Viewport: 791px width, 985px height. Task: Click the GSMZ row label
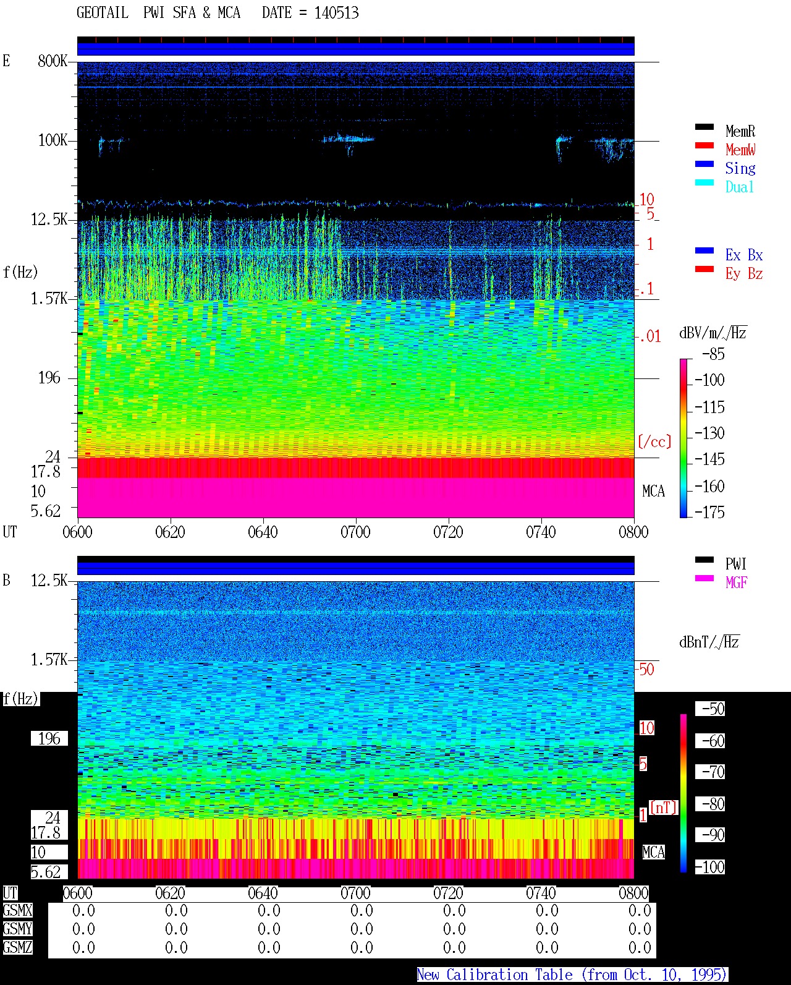17,948
